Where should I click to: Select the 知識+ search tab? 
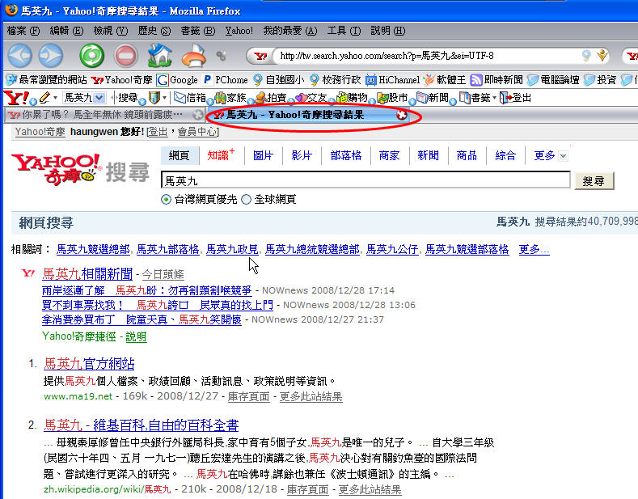click(221, 155)
